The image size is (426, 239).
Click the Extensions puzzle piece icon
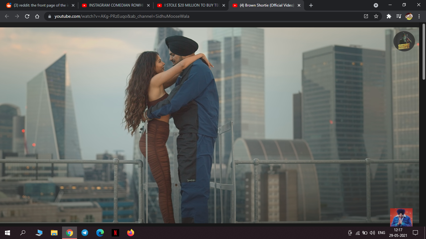coord(389,16)
